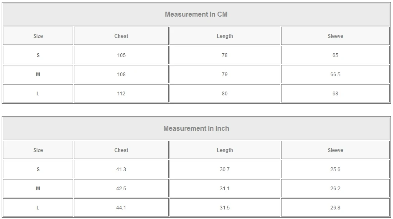This screenshot has width=393, height=219.
Task: Click the Size header in the Inch table
Action: point(38,150)
